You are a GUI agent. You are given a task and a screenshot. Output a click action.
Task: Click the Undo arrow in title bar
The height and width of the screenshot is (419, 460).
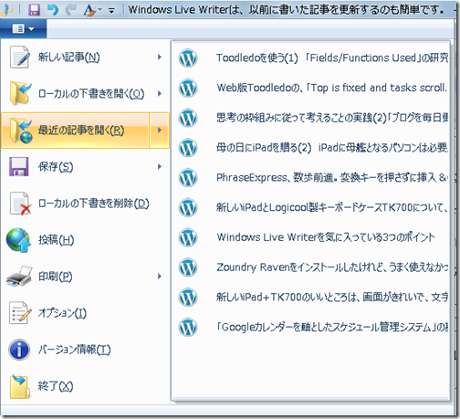(x=53, y=10)
